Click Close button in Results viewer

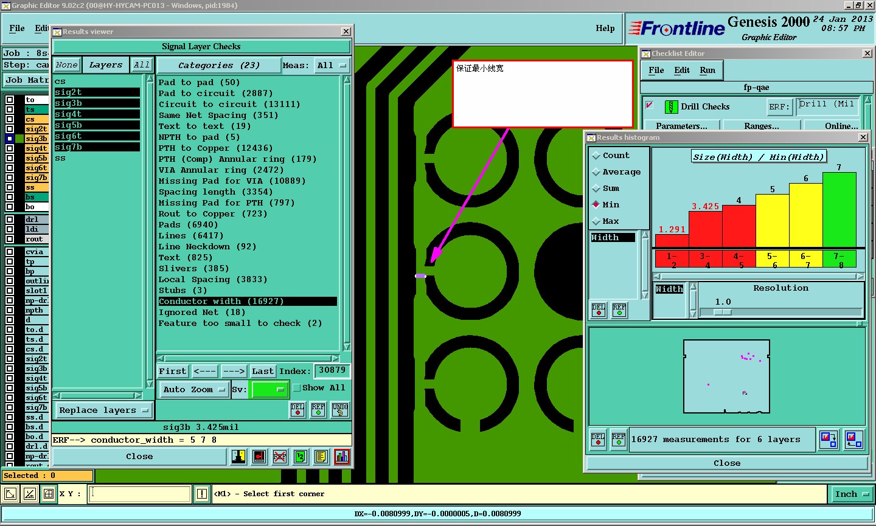click(x=139, y=457)
